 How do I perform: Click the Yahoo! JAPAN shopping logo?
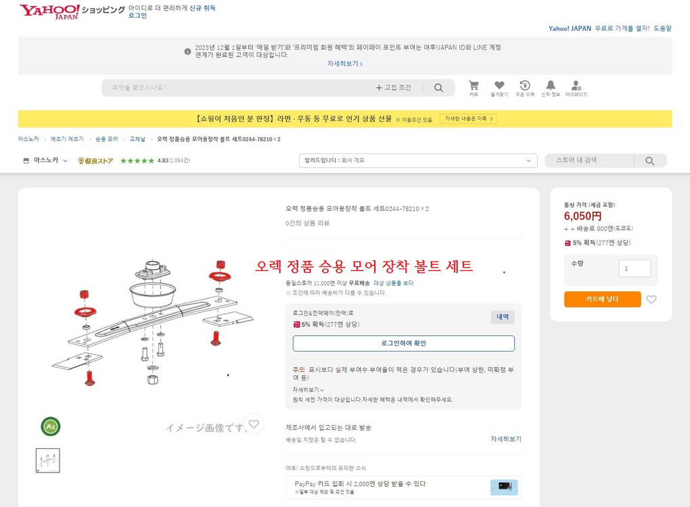[x=72, y=12]
